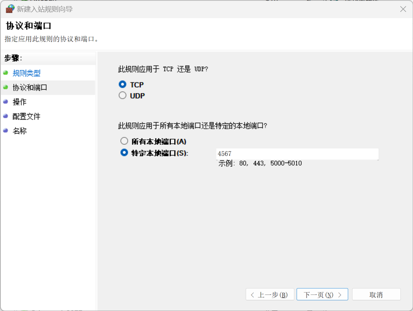Click the blue indicator next to 名称
This screenshot has width=413, height=311.
(5, 130)
